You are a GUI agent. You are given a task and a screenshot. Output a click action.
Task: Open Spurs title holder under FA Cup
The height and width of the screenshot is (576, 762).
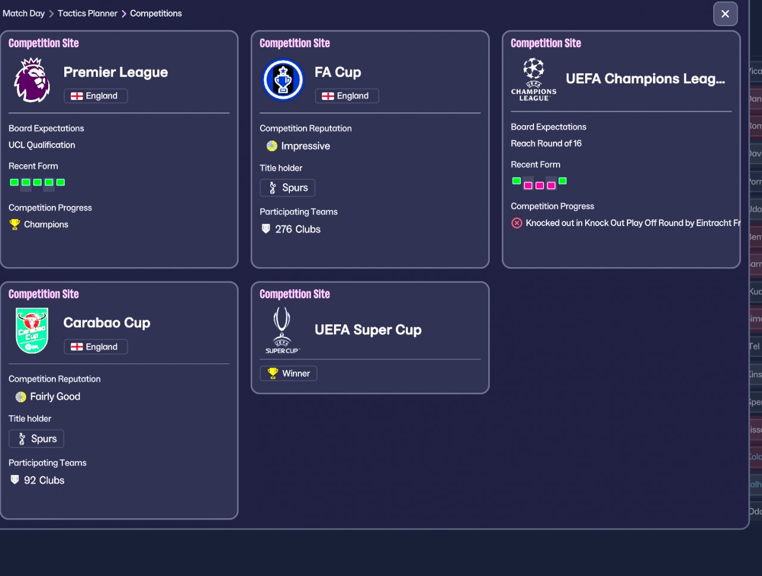pos(288,188)
